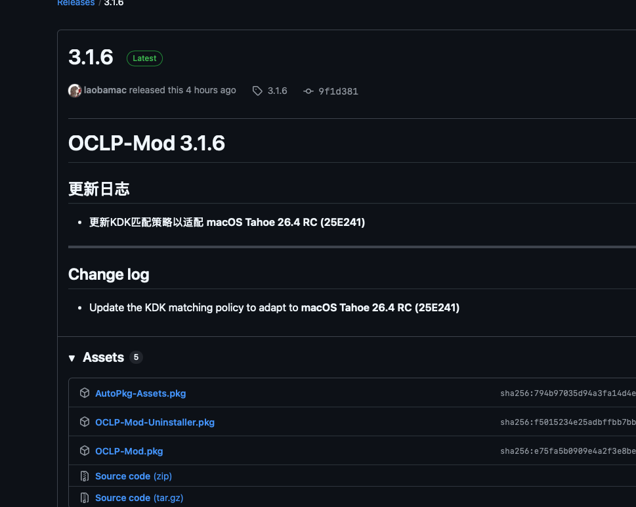The width and height of the screenshot is (636, 507).
Task: Open commit 9f1d381
Action: pos(338,91)
